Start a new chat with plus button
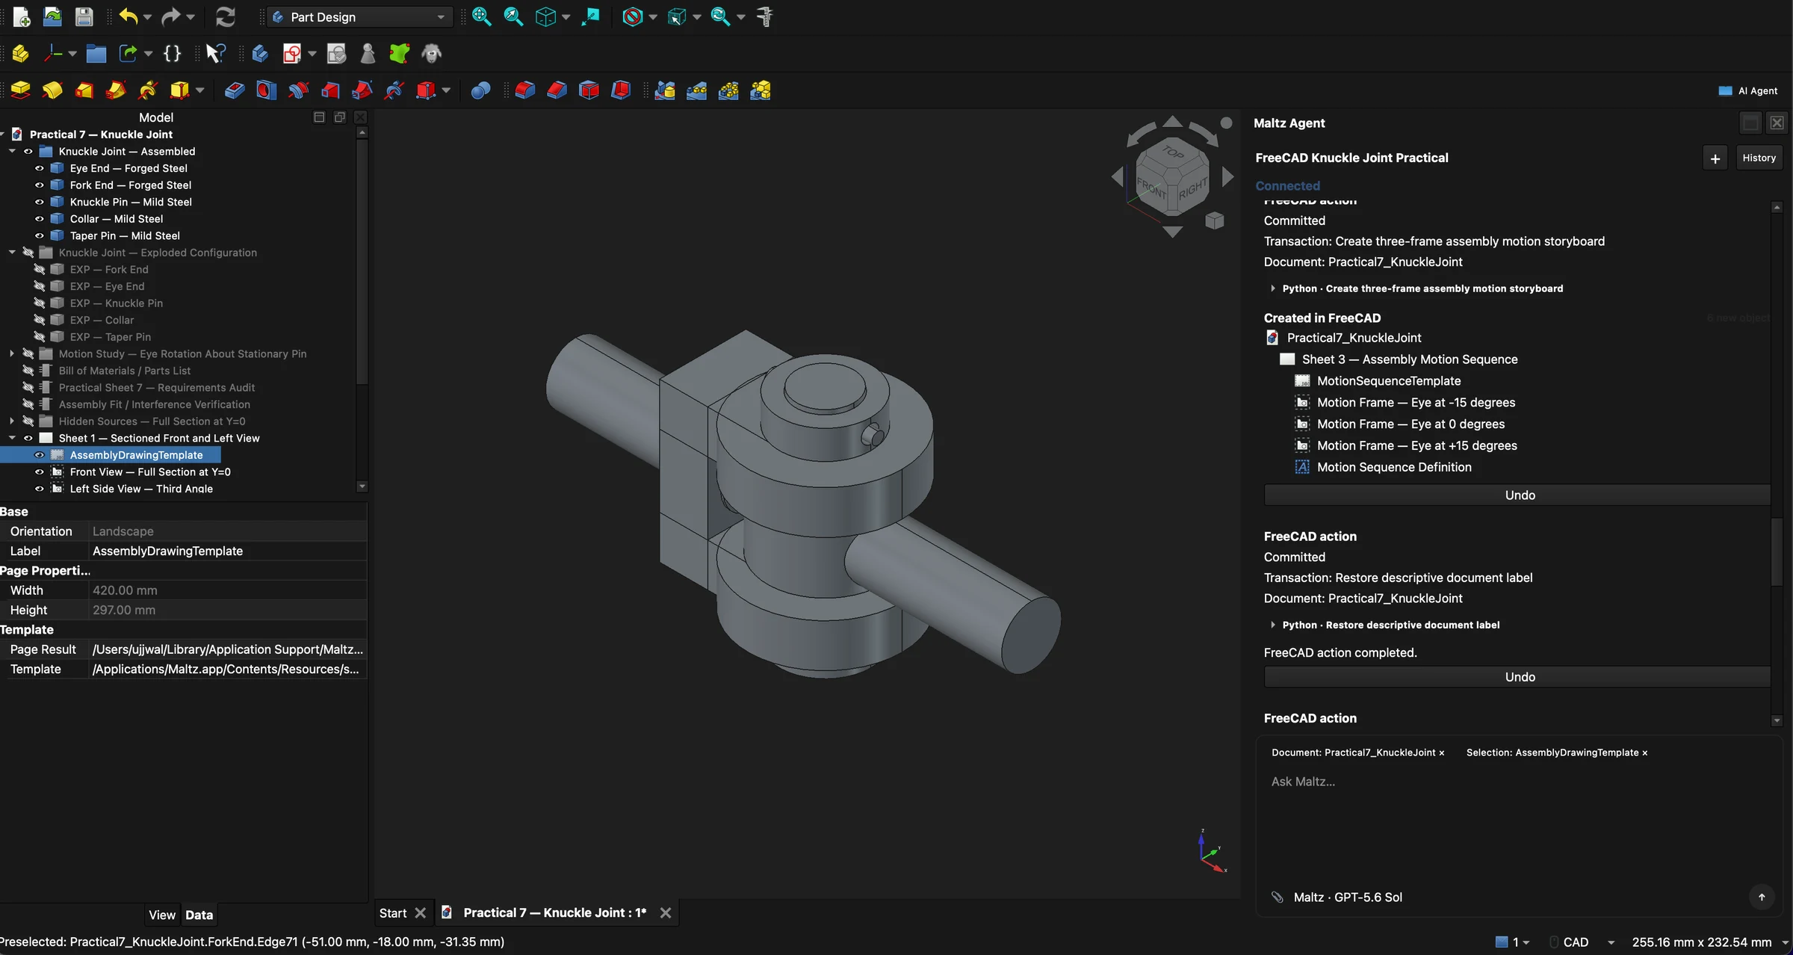Image resolution: width=1793 pixels, height=955 pixels. tap(1715, 158)
